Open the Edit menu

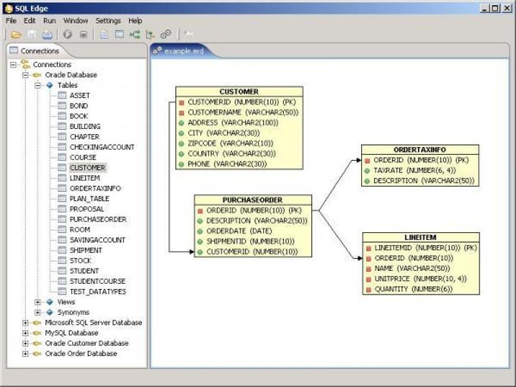pos(30,20)
